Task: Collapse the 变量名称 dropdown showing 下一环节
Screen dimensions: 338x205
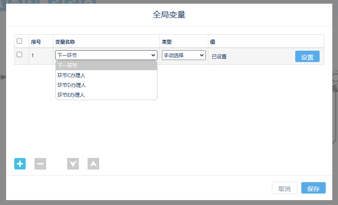Action: pyautogui.click(x=106, y=55)
